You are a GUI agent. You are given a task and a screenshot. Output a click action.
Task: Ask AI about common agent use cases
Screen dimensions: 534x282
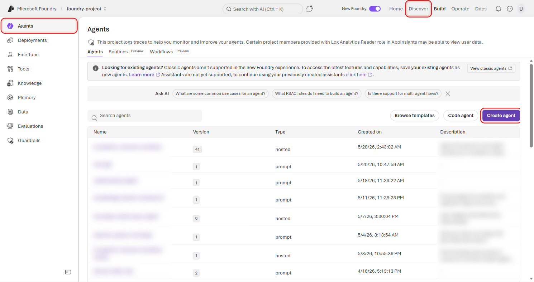pyautogui.click(x=220, y=93)
